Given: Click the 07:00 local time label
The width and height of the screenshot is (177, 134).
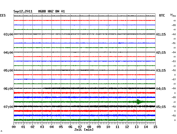Looking at the screenshot, I should coord(8,107).
